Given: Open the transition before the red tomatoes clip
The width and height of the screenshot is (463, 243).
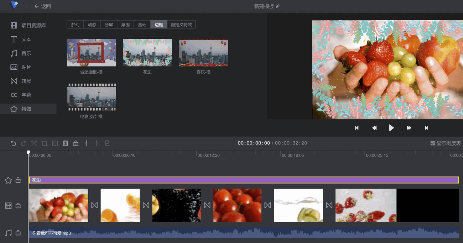Looking at the screenshot, I should pos(207,205).
